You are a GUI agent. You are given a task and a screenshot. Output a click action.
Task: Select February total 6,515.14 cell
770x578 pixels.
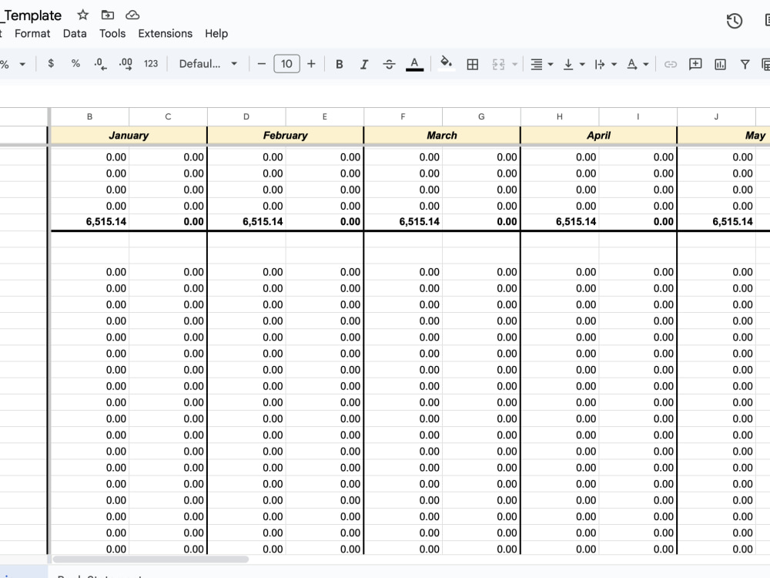247,222
